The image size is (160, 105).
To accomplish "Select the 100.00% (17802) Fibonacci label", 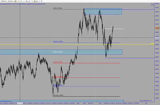I will pos(58,95).
